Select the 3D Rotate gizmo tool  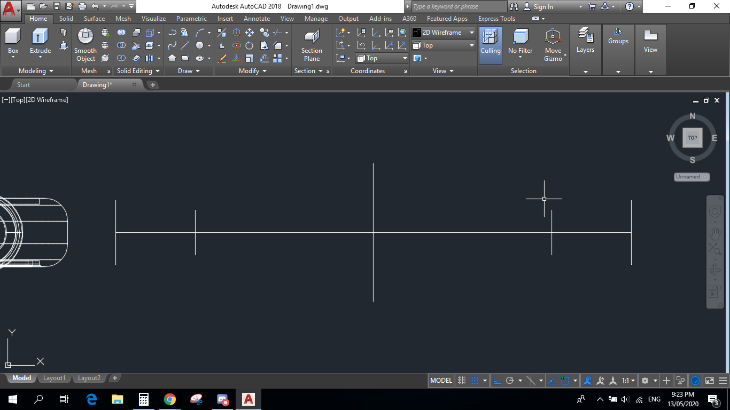point(236,45)
